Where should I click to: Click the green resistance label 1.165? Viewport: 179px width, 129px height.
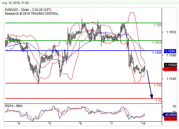coord(158,25)
